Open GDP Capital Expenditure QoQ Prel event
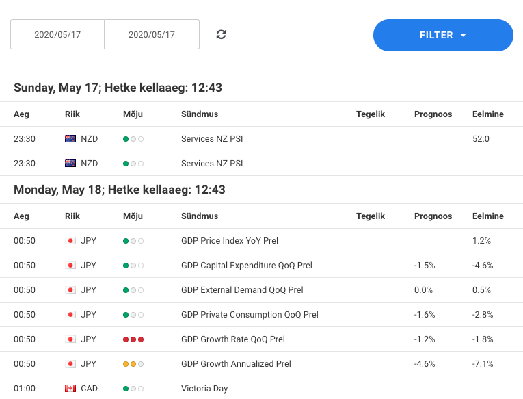 tap(247, 266)
